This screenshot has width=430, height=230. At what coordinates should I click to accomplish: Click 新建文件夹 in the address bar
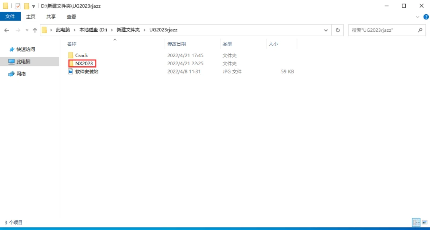128,30
